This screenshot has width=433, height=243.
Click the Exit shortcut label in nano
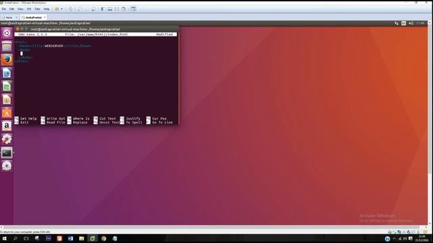(x=24, y=122)
